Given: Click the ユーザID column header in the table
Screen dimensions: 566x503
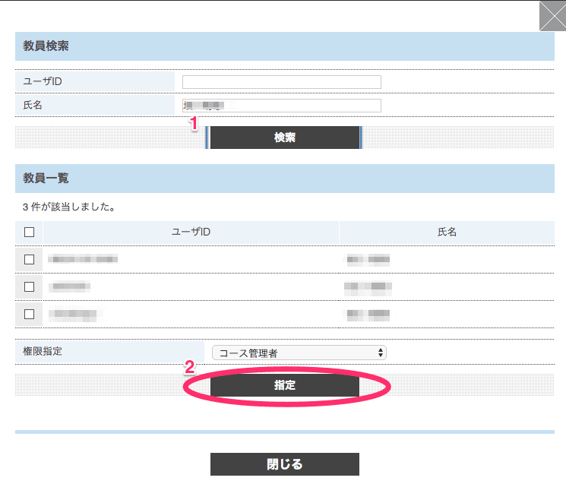Looking at the screenshot, I should 191,232.
